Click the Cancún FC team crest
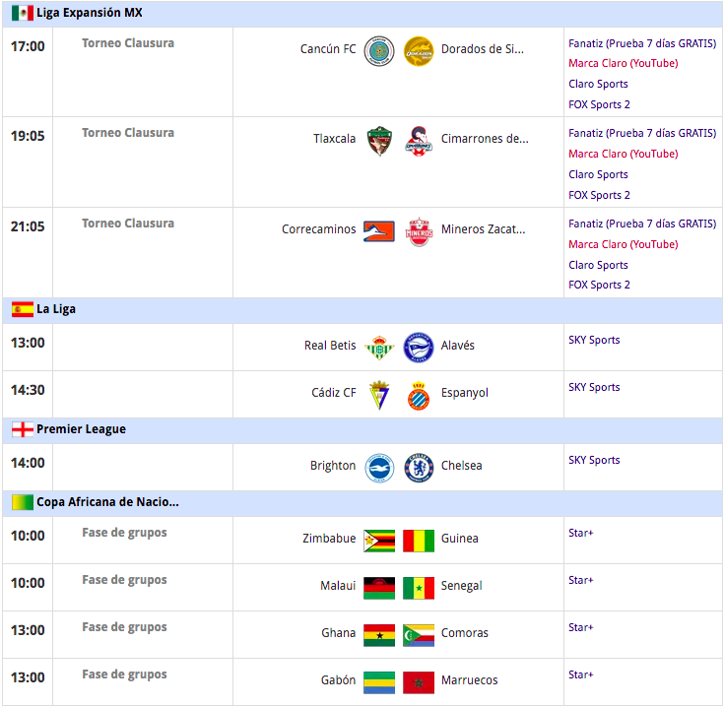The height and width of the screenshot is (706, 724). point(379,51)
